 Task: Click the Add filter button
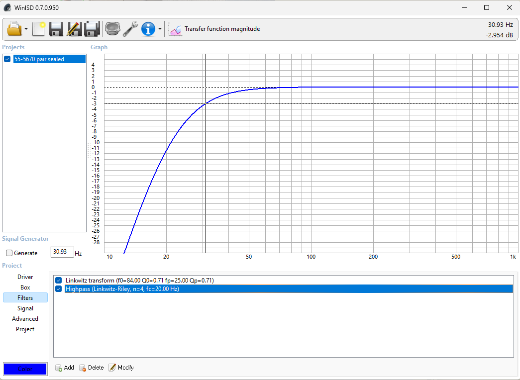pyautogui.click(x=65, y=368)
